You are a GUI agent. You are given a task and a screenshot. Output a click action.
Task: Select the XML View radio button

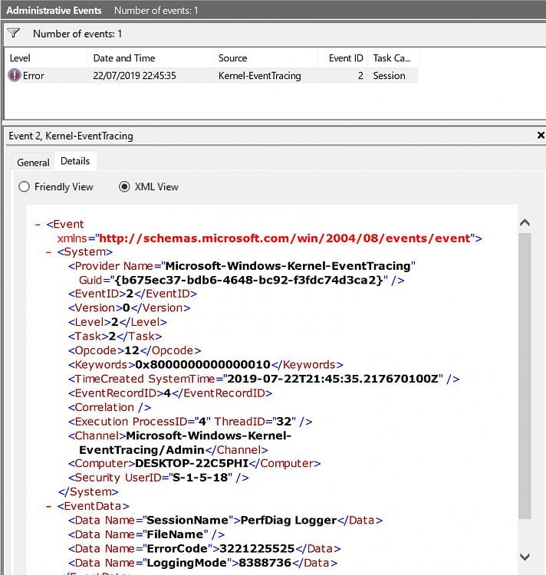pyautogui.click(x=124, y=186)
